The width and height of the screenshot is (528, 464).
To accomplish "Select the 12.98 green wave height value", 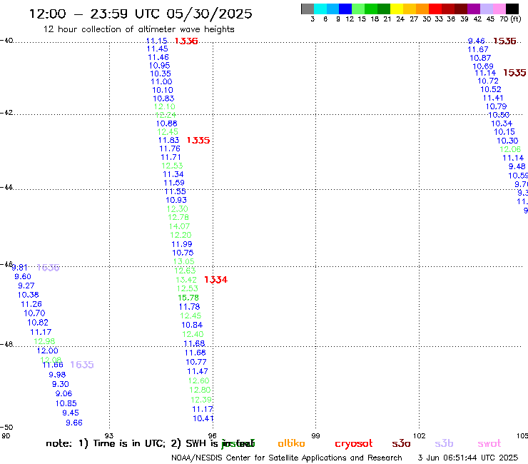I will click(x=44, y=341).
